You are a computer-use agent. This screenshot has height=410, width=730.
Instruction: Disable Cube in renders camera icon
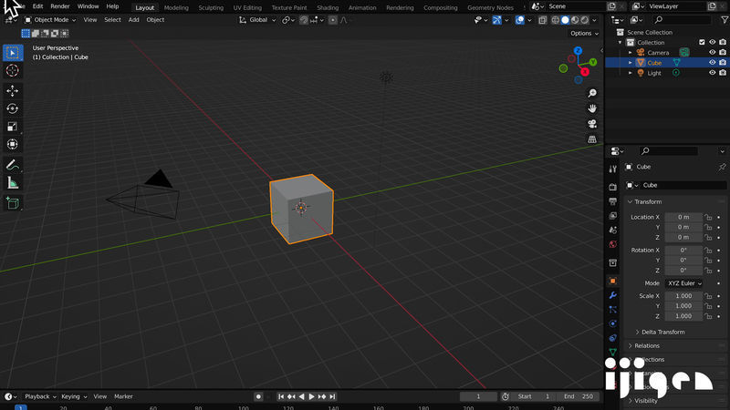(x=723, y=62)
